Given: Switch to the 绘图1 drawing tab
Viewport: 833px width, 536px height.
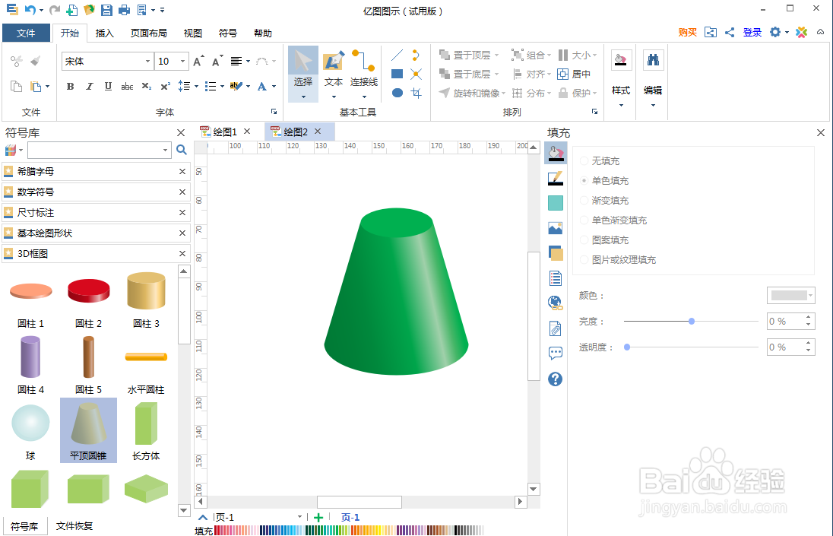Looking at the screenshot, I should [x=224, y=131].
